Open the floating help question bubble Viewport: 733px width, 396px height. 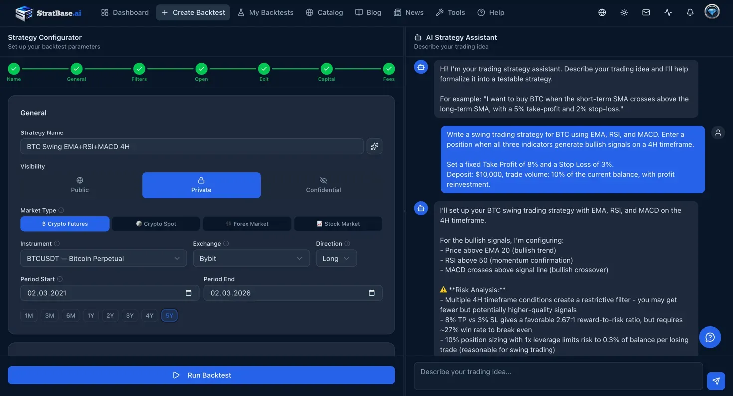click(x=710, y=337)
